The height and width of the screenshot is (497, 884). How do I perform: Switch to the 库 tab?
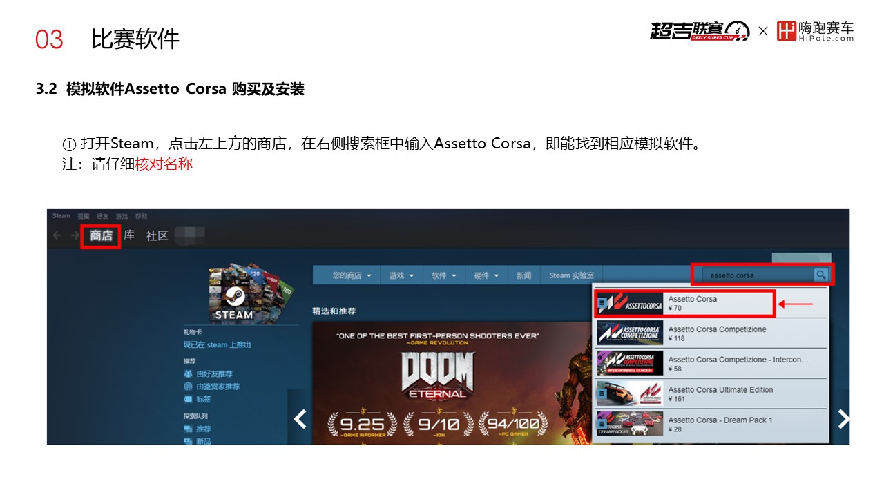tap(129, 235)
